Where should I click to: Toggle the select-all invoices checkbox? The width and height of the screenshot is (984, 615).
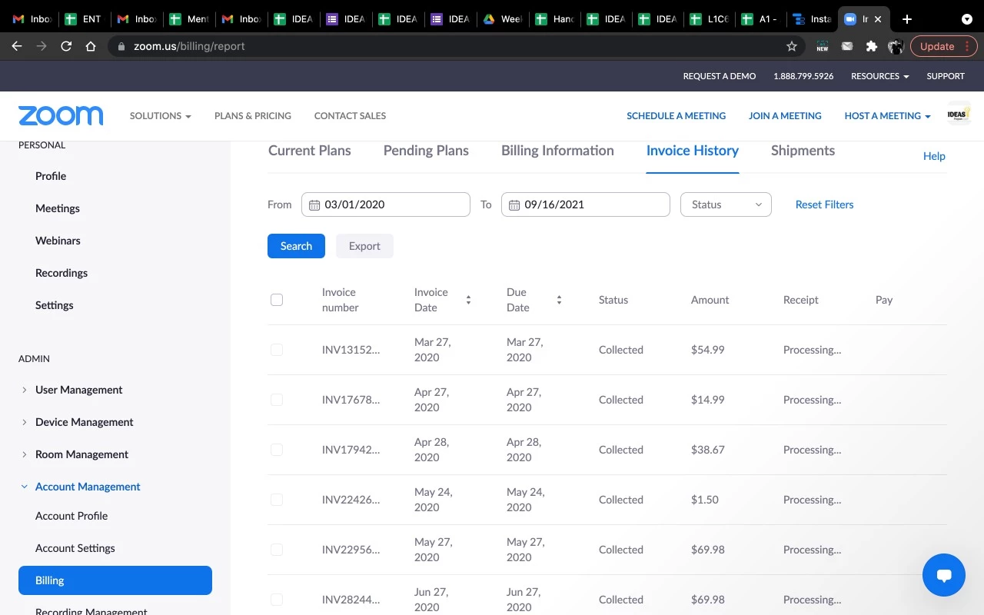[x=277, y=300]
